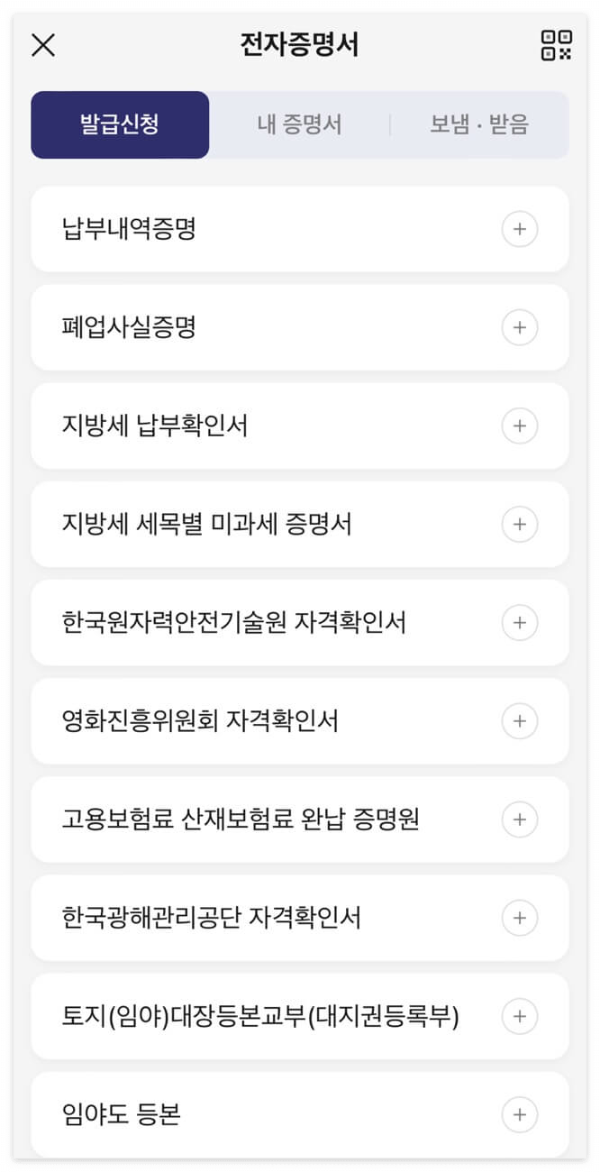Expand 지방세 세목별 미과세 증명서
Image resolution: width=600 pixels, height=1172 pixels.
point(520,525)
